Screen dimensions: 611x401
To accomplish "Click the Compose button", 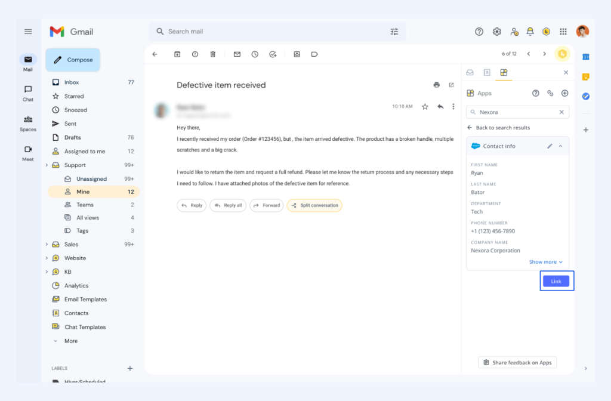I will pyautogui.click(x=73, y=60).
